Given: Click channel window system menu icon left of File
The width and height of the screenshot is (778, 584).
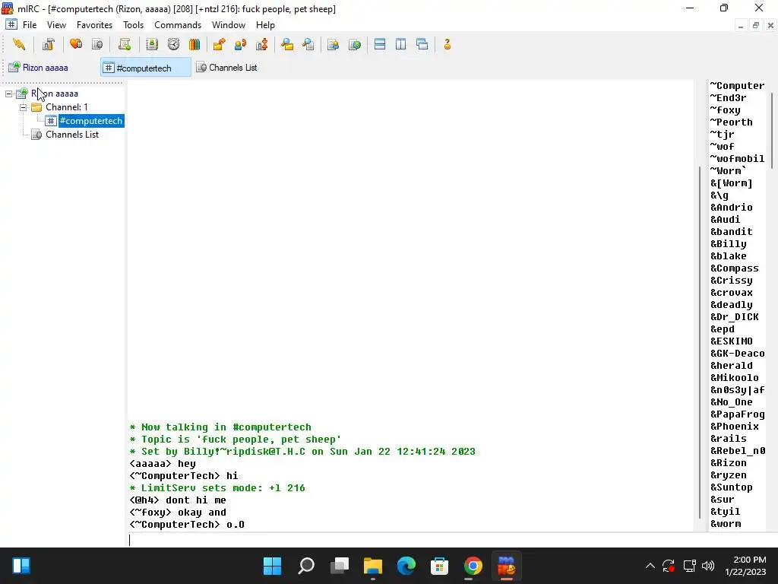Looking at the screenshot, I should pos(11,24).
